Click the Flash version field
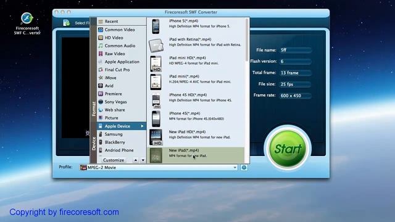The image size is (395, 222). tap(296, 62)
